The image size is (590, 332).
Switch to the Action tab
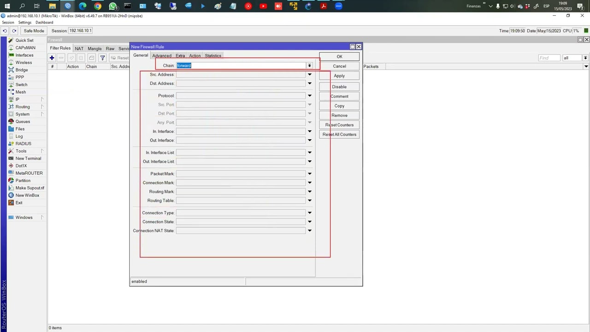point(195,56)
